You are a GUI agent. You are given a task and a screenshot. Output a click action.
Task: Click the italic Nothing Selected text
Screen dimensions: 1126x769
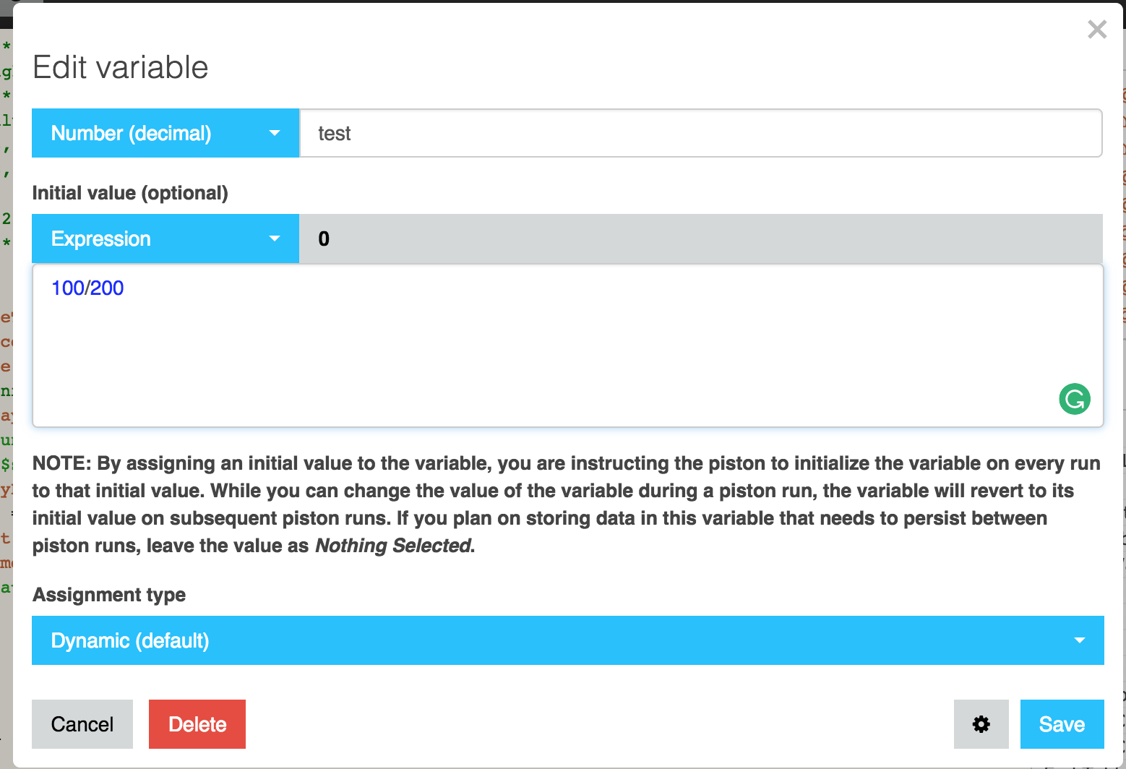click(393, 546)
